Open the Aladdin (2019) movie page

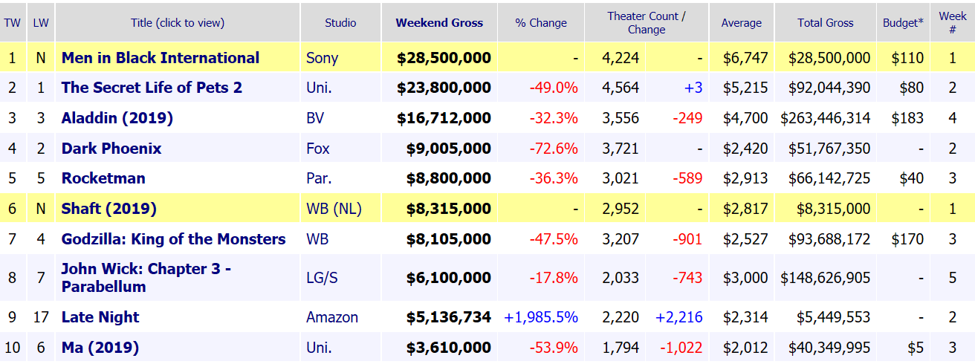117,118
